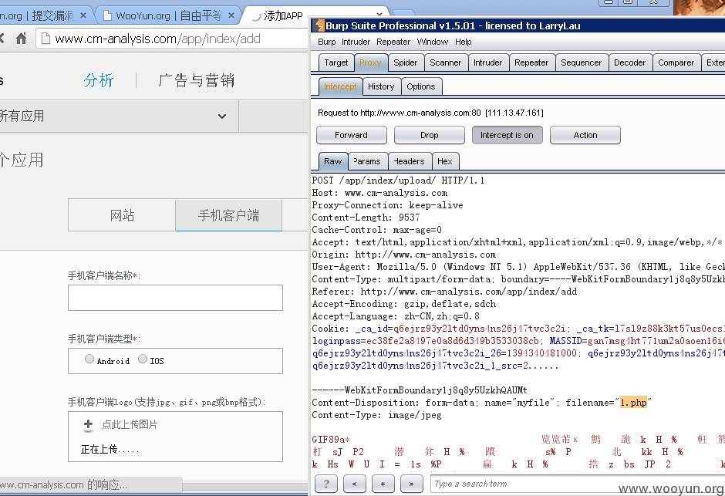Screen dimensions: 725x496
Task: Click the browser address bar URL
Action: coord(157,39)
